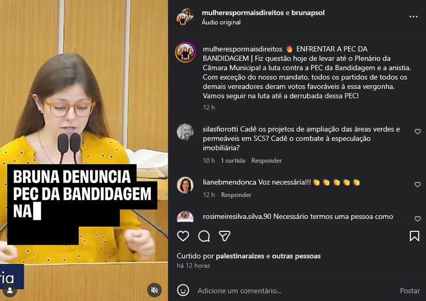Like rosimeiresilva.silva.90's comment

418,219
